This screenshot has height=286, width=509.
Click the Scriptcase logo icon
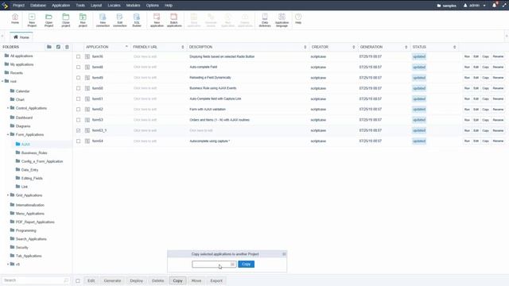pos(5,6)
